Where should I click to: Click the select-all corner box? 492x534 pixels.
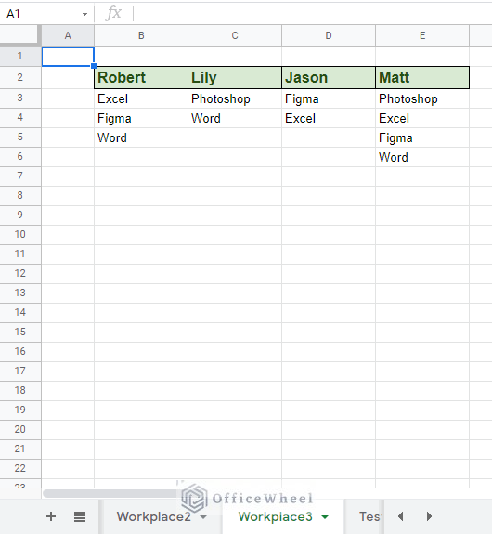(x=20, y=35)
